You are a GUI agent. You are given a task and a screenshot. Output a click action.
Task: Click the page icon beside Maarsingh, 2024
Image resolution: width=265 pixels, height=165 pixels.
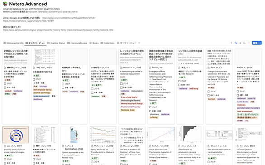pyautogui.click(x=121, y=146)
